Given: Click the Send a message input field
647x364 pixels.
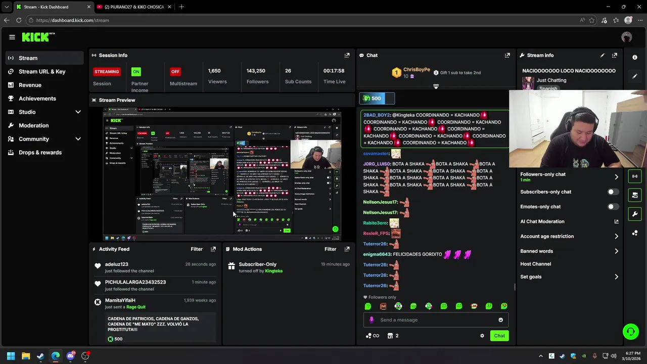Looking at the screenshot, I should tap(435, 320).
